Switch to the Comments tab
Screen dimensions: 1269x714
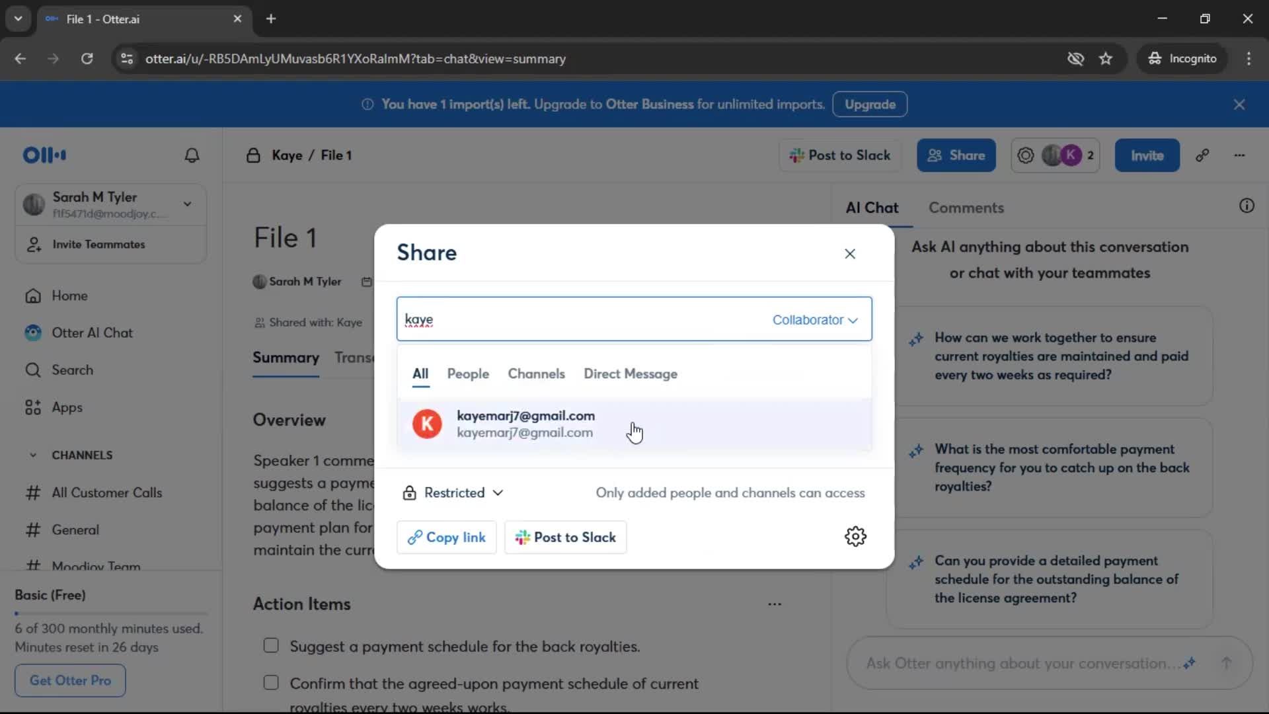click(966, 208)
